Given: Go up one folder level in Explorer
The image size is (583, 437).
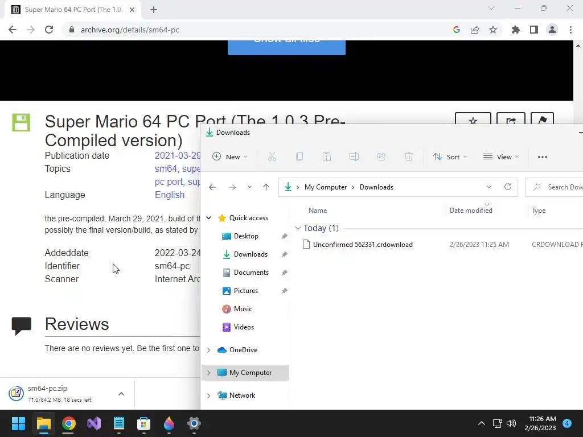Looking at the screenshot, I should point(266,187).
